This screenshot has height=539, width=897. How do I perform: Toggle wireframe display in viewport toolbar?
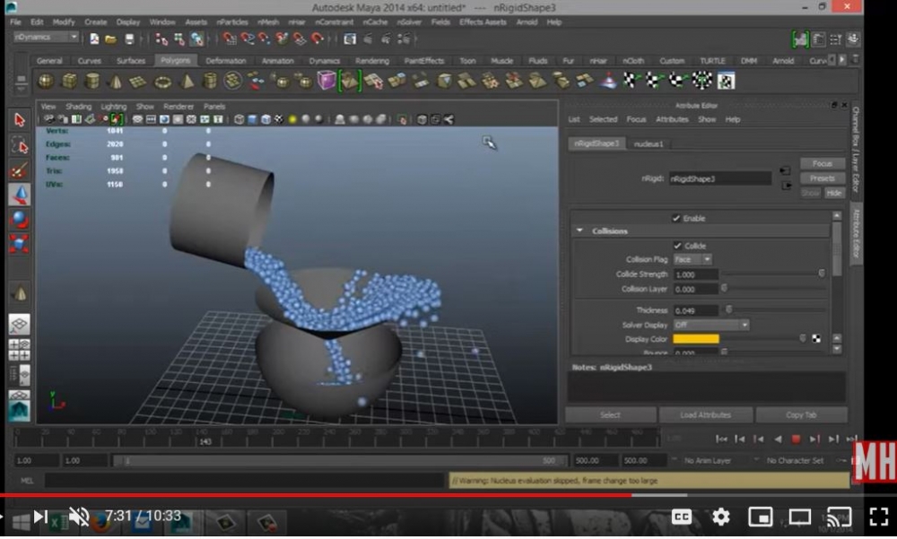click(239, 119)
